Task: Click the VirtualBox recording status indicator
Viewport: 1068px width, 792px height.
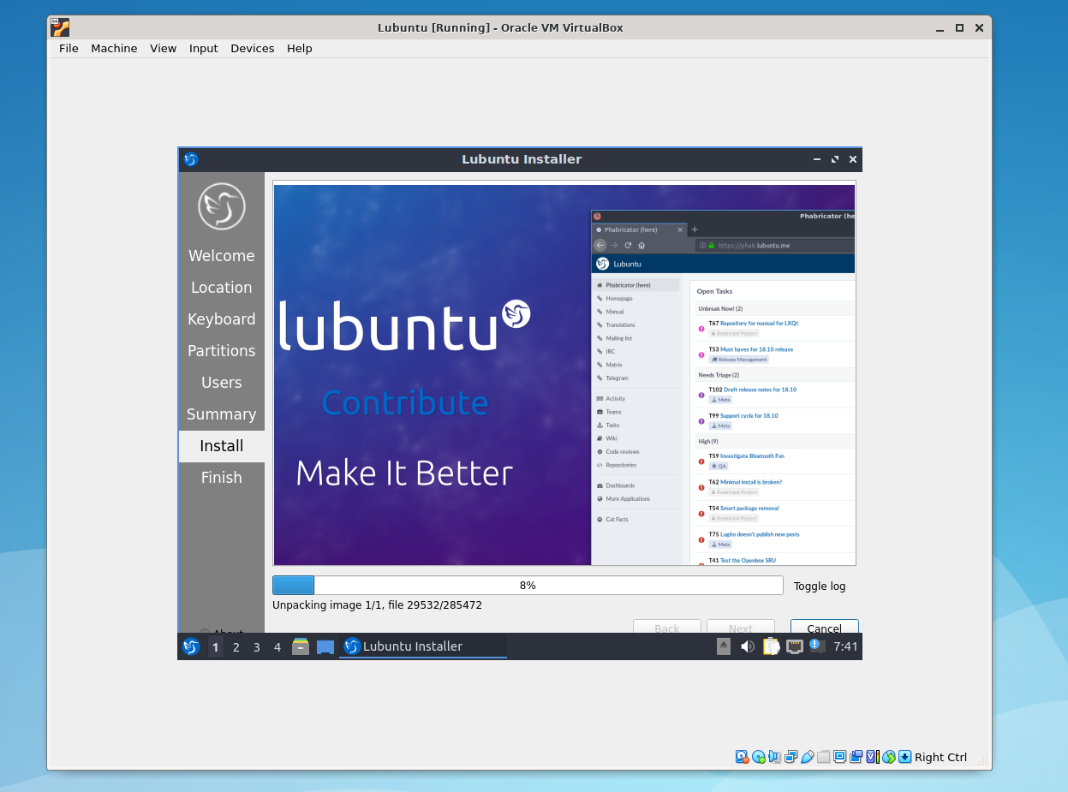Action: 856,757
